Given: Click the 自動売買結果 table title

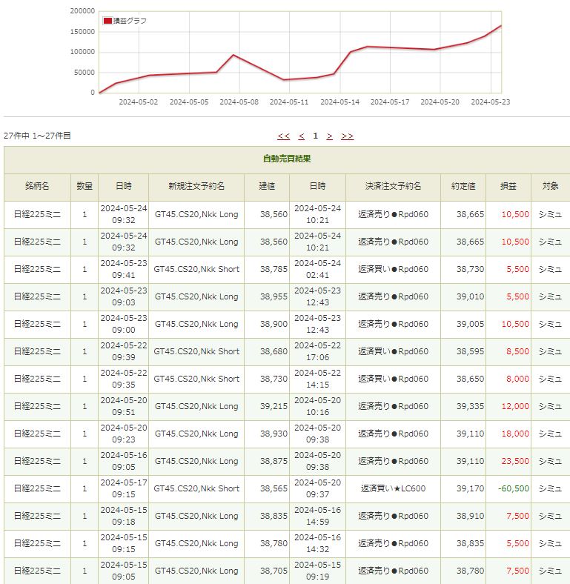Looking at the screenshot, I should [x=287, y=159].
